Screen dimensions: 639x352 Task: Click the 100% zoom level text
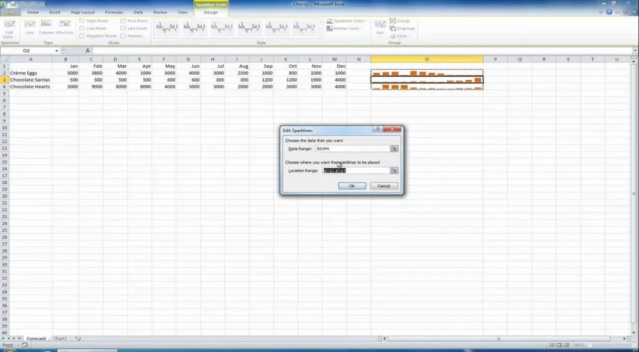click(x=578, y=345)
